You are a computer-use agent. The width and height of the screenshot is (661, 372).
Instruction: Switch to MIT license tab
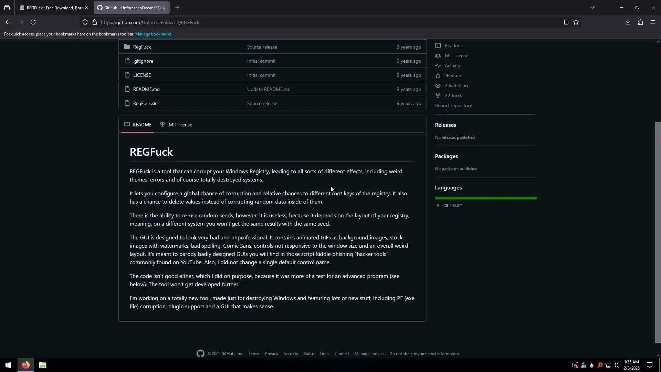click(x=176, y=125)
